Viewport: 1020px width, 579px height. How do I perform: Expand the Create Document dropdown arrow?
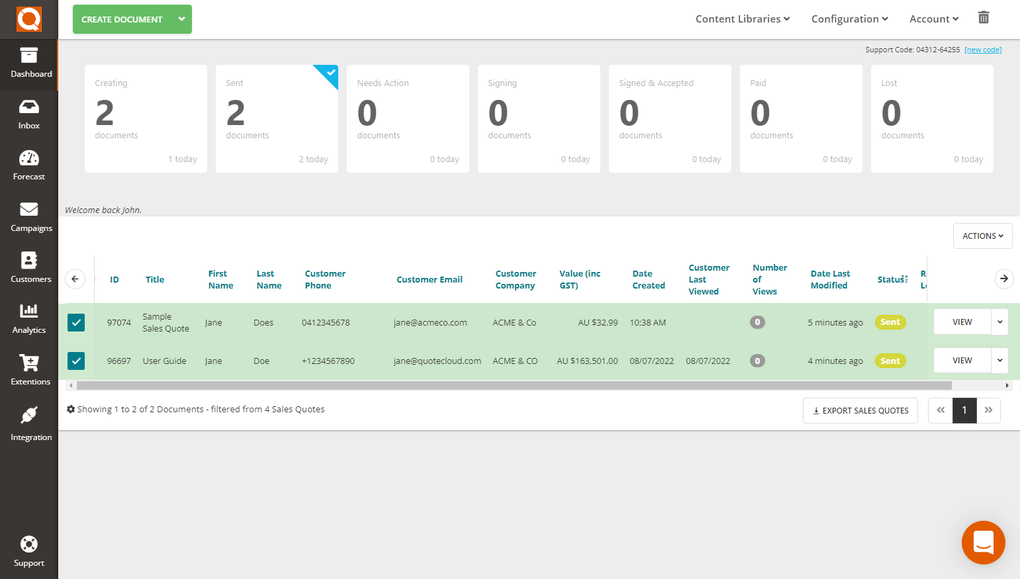(181, 19)
